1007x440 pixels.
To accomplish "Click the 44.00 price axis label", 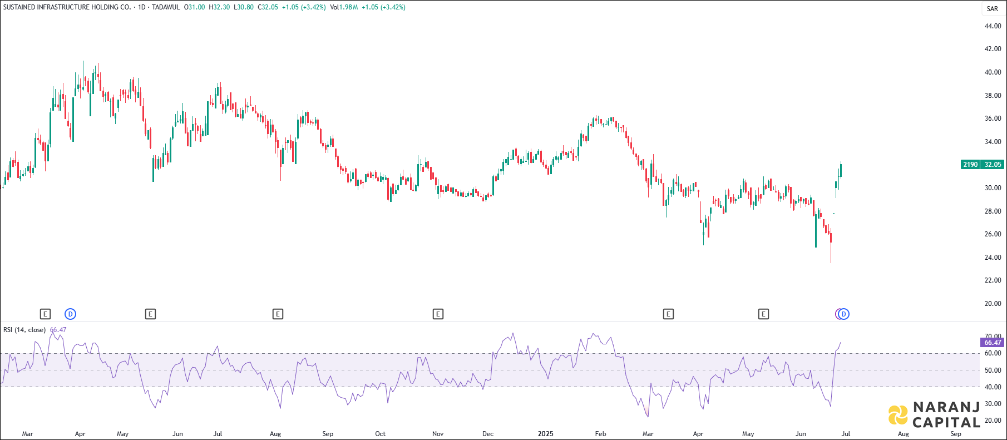I will pyautogui.click(x=993, y=26).
